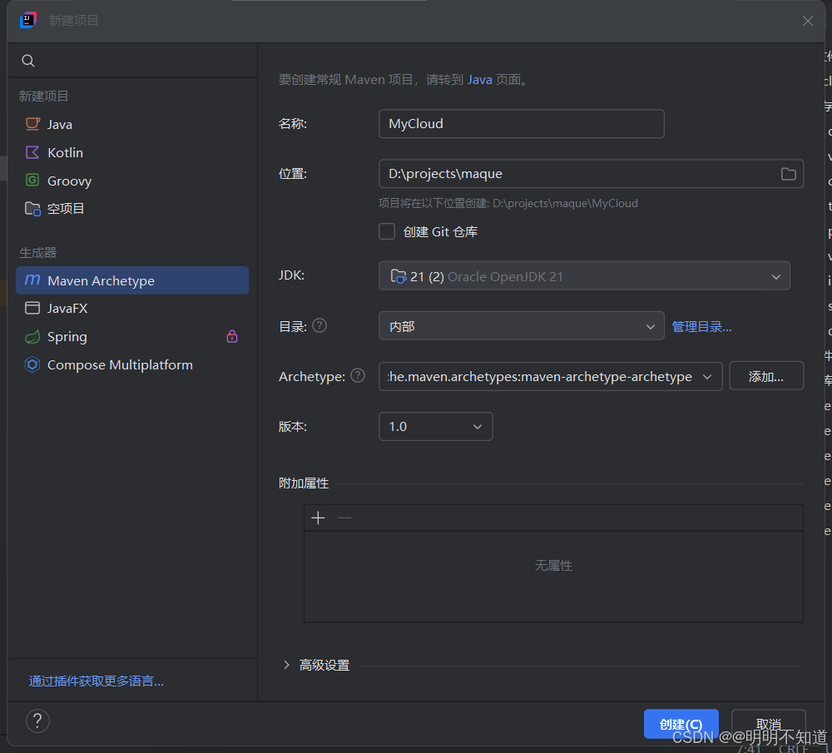This screenshot has width=832, height=753.
Task: Click the Spring leaf icon
Action: click(32, 336)
